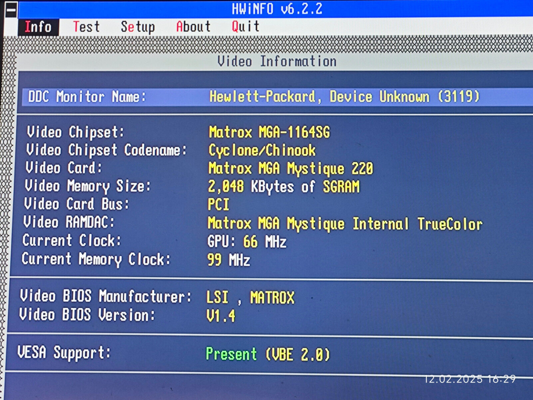Select the DDC Monitor Name row
Image resolution: width=533 pixels, height=400 pixels.
(277, 97)
